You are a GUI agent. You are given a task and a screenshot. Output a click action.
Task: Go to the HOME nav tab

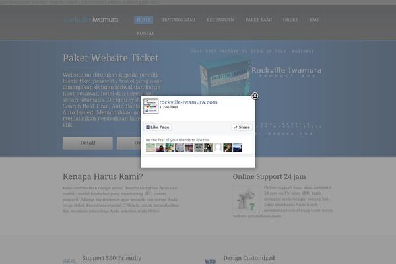(x=143, y=20)
